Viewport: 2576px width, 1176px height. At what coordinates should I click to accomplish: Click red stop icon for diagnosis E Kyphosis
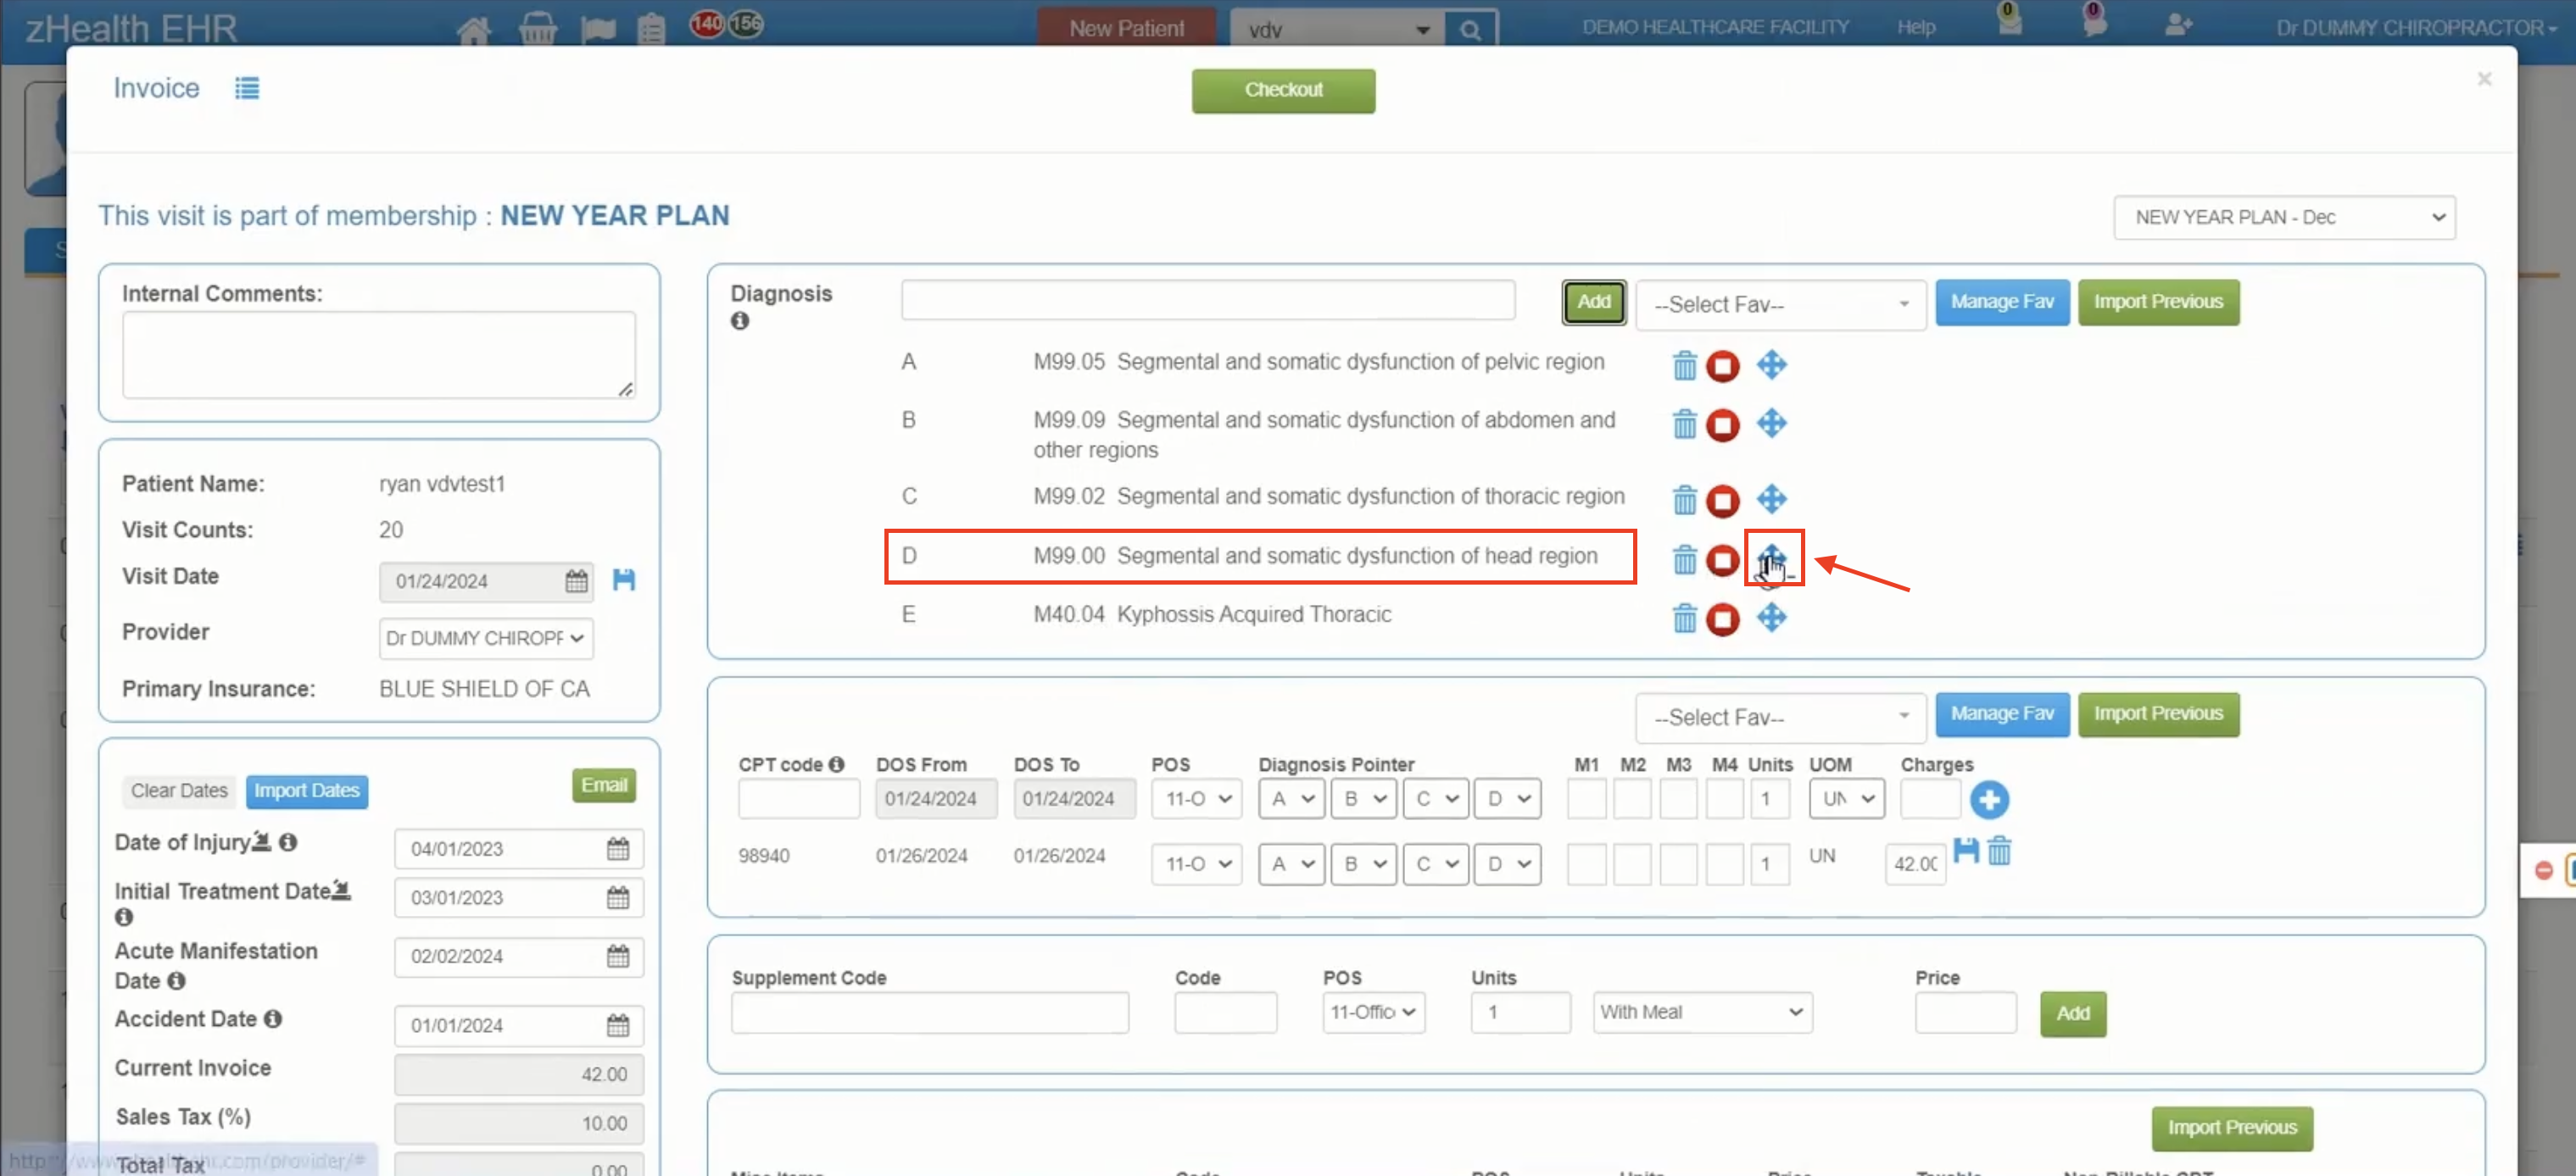(1722, 619)
